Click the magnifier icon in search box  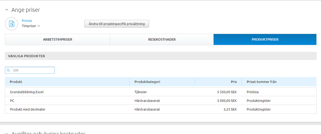(x=8, y=70)
